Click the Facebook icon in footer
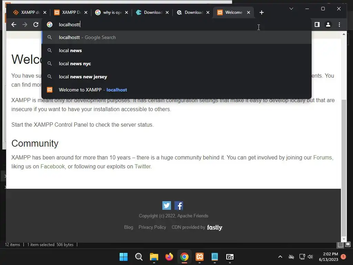 (x=179, y=206)
